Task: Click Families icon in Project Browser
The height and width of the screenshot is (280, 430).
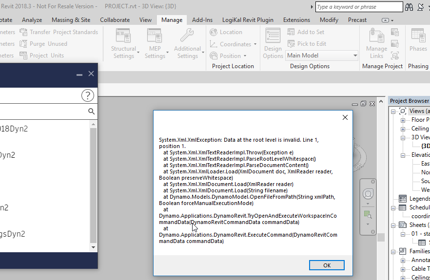Action: 403,251
